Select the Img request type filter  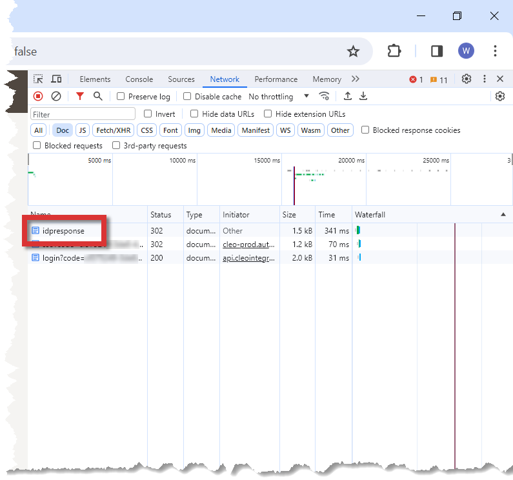coord(194,130)
